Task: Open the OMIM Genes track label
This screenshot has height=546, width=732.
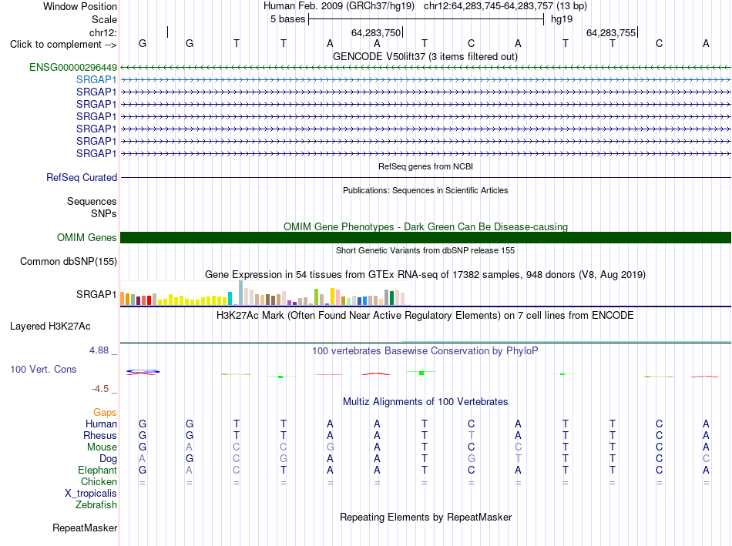Action: tap(87, 237)
